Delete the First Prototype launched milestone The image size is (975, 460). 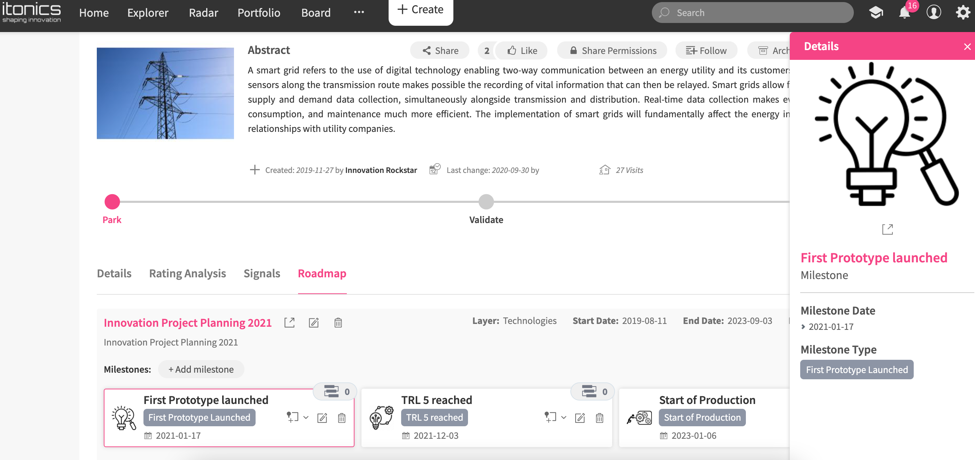(341, 418)
